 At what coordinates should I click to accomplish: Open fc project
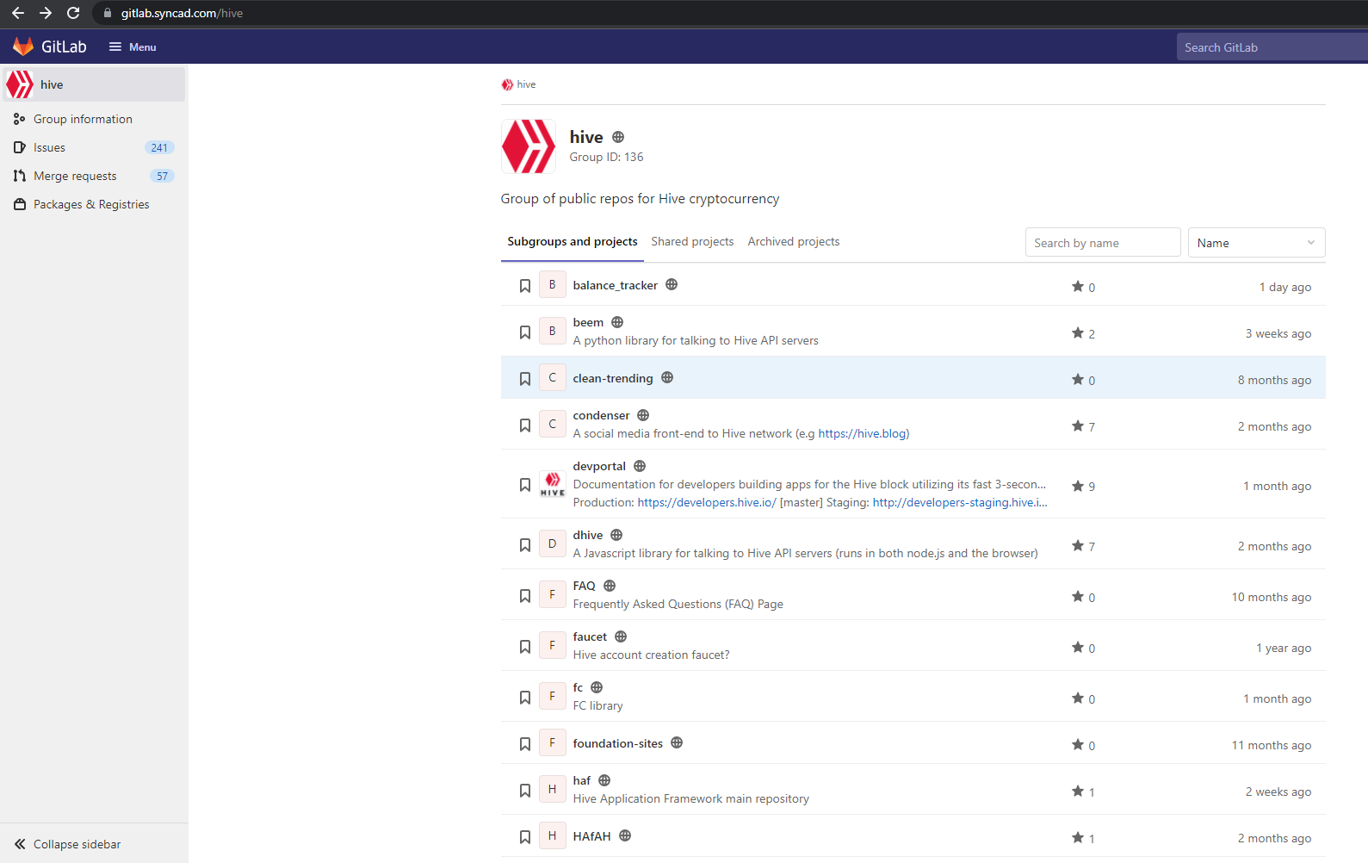[579, 687]
